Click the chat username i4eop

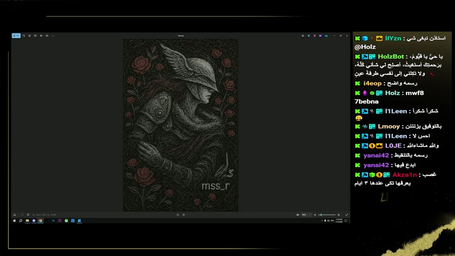(x=372, y=83)
